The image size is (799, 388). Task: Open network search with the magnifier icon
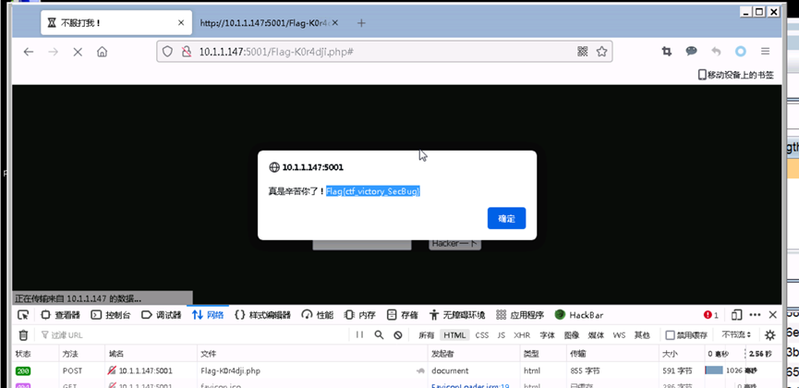tap(379, 335)
